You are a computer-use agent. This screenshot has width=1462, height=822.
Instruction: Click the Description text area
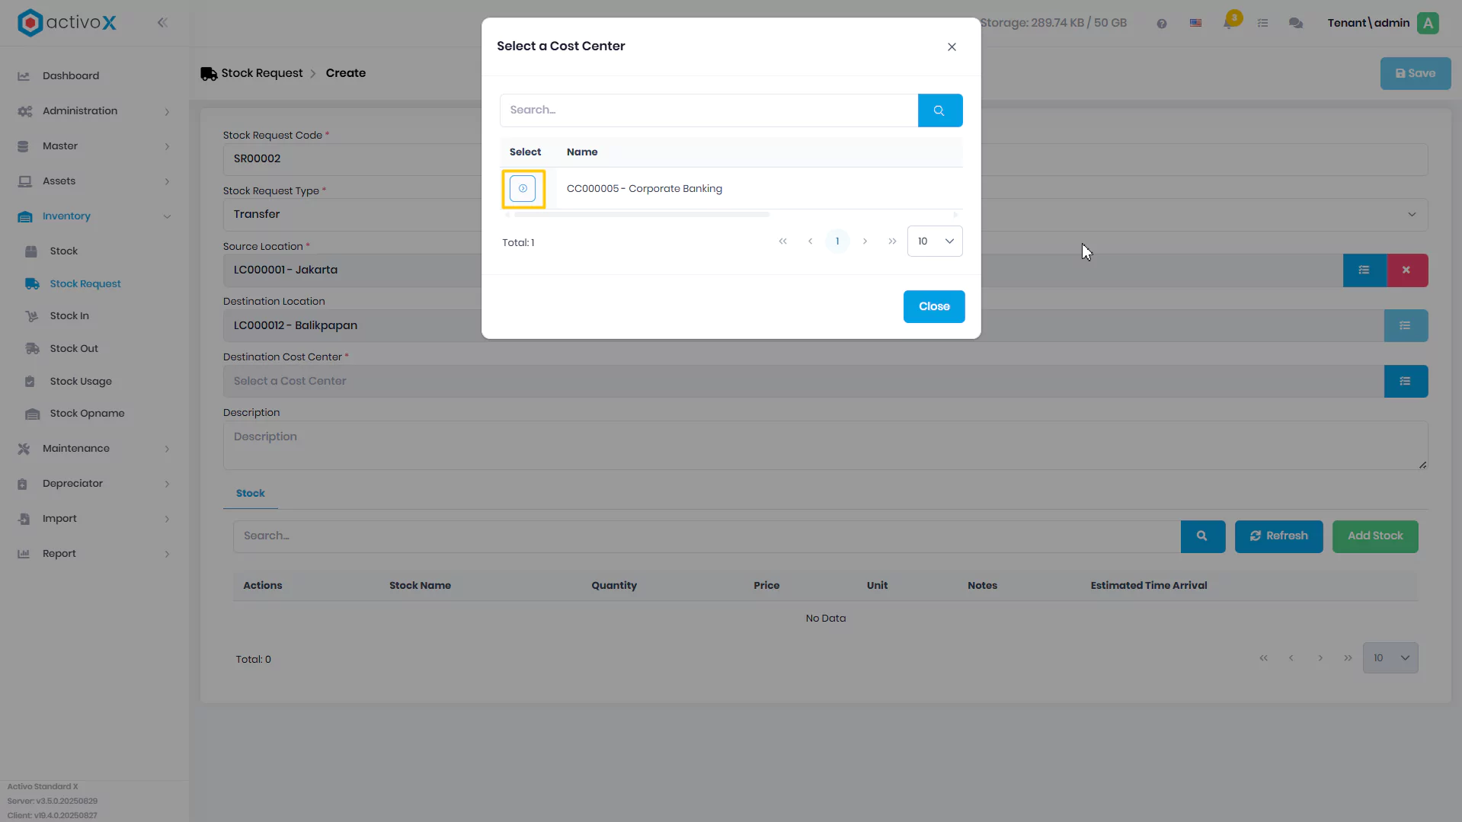pyautogui.click(x=825, y=446)
